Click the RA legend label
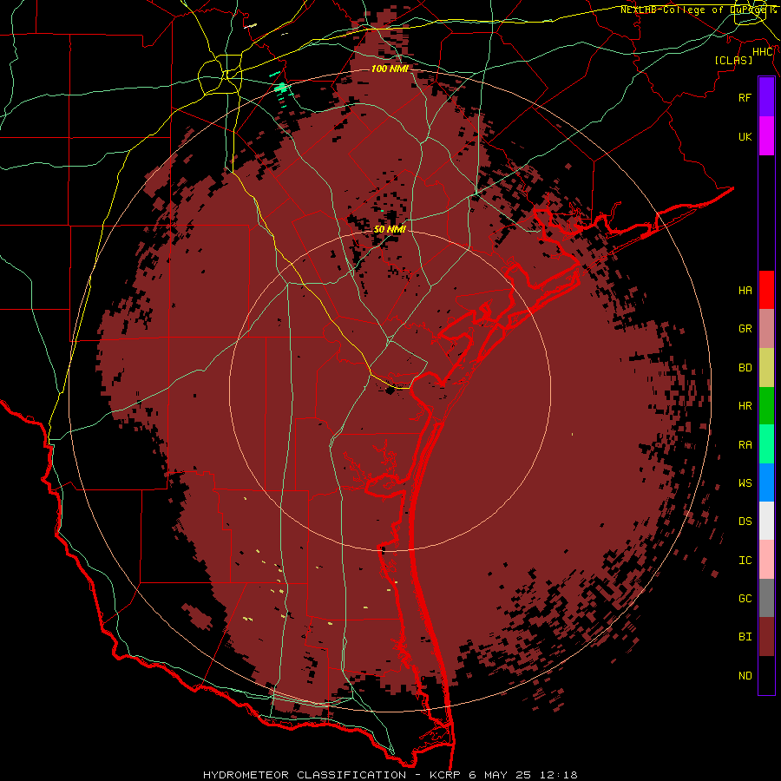This screenshot has height=781, width=781. (x=745, y=445)
